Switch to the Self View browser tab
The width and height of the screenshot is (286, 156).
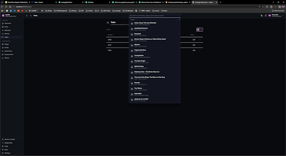97,3
